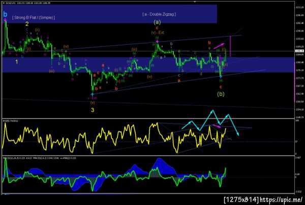Select the cyan zigzag projection arrowhead in RSI
Screen dimensions: 305x205
pos(238,134)
